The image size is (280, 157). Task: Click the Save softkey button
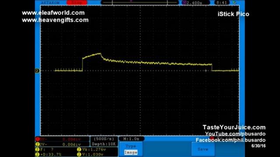203,149
